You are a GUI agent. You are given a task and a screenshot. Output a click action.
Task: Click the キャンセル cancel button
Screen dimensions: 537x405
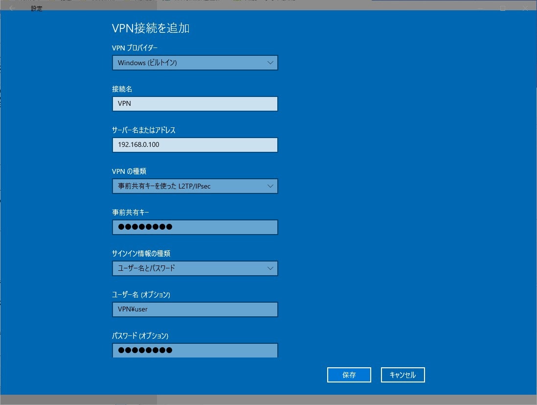coord(403,375)
